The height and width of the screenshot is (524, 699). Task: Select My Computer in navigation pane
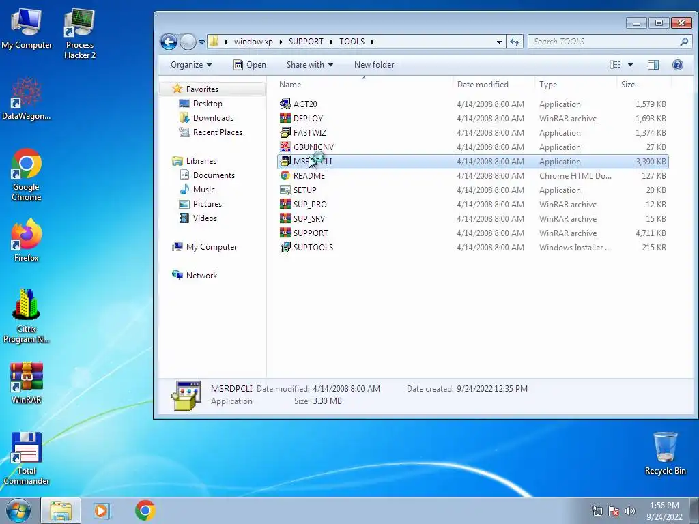pos(205,247)
